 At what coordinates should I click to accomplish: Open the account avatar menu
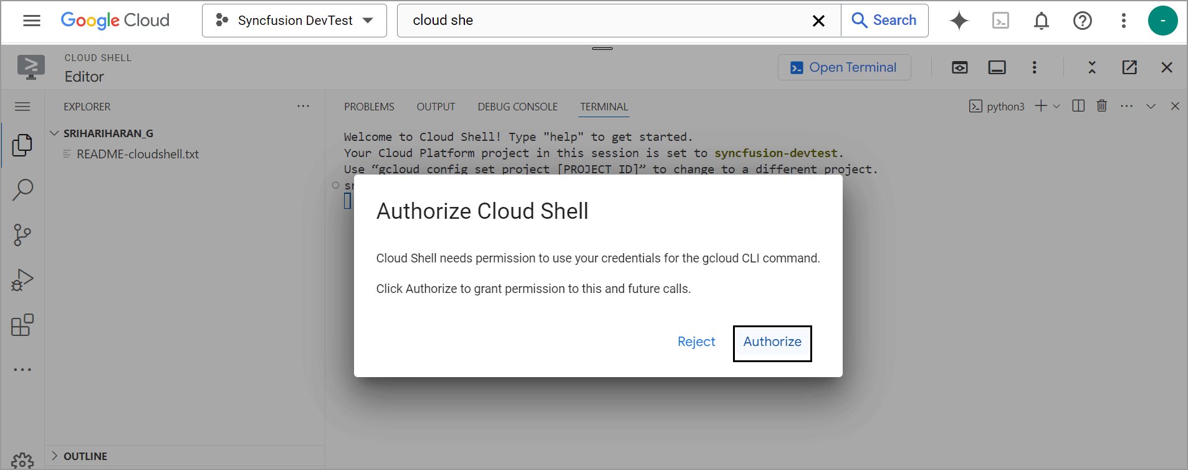click(x=1163, y=21)
